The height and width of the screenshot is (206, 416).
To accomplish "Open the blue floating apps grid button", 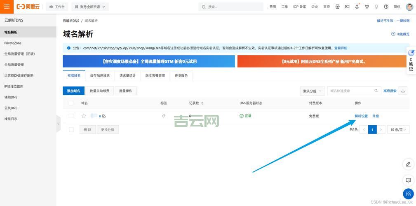I will click(408, 194).
